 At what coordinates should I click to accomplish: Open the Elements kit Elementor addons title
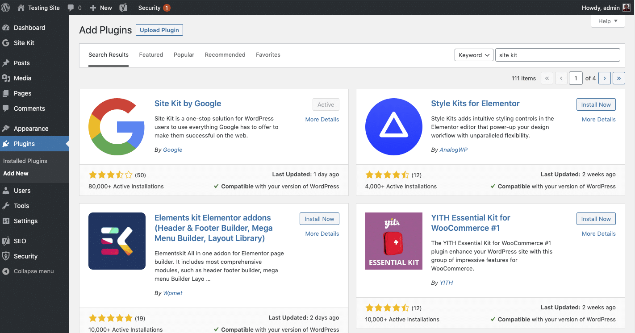213,228
